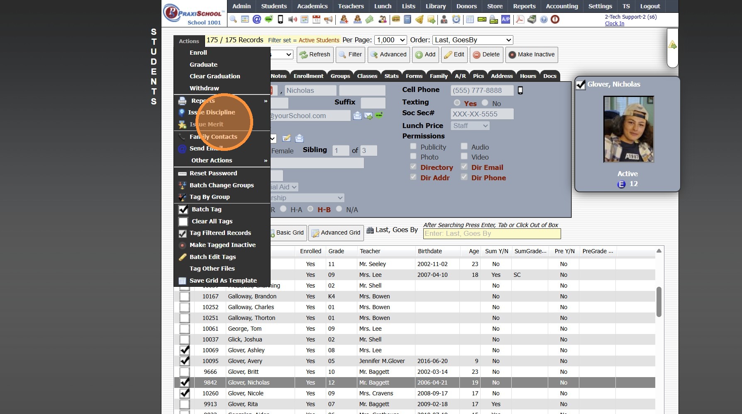This screenshot has width=742, height=414.
Task: Select the Texting No radio button
Action: [485, 103]
